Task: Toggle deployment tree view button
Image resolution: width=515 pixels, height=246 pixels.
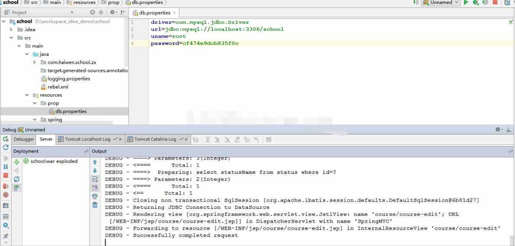Action: pos(16,188)
